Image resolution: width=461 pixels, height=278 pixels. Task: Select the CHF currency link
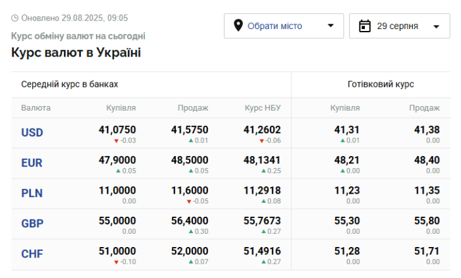coord(32,254)
